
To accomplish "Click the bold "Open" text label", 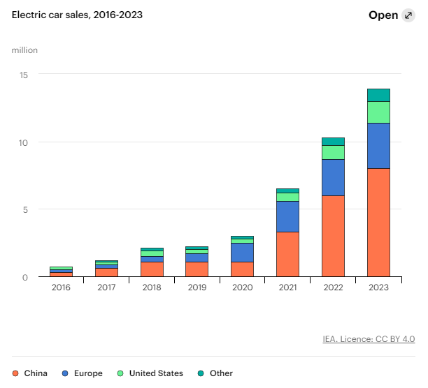I will pos(383,15).
